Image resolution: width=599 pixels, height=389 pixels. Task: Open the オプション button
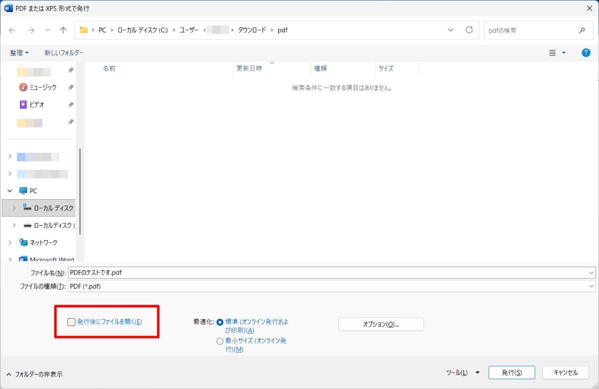[381, 324]
